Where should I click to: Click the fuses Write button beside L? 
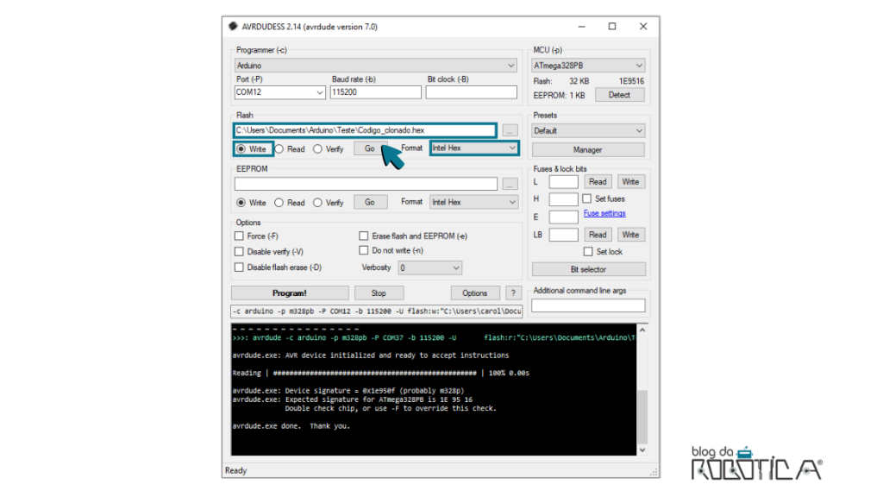pyautogui.click(x=630, y=182)
